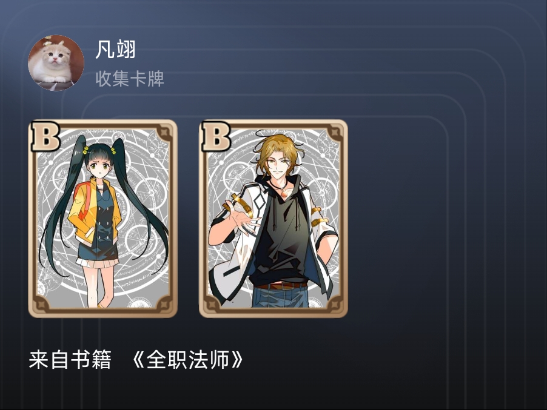Viewport: 547px width, 410px height.
Task: Tap the top-right corner ornament of girl card
Action: [164, 133]
